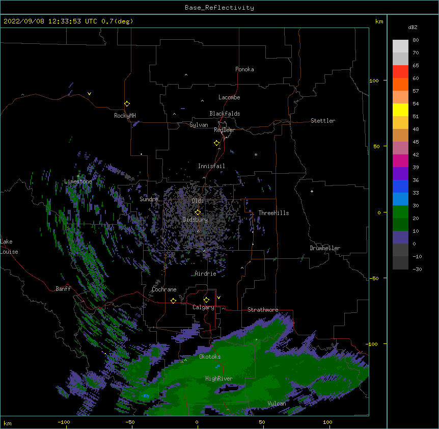Click the Limestone label

tap(78, 181)
